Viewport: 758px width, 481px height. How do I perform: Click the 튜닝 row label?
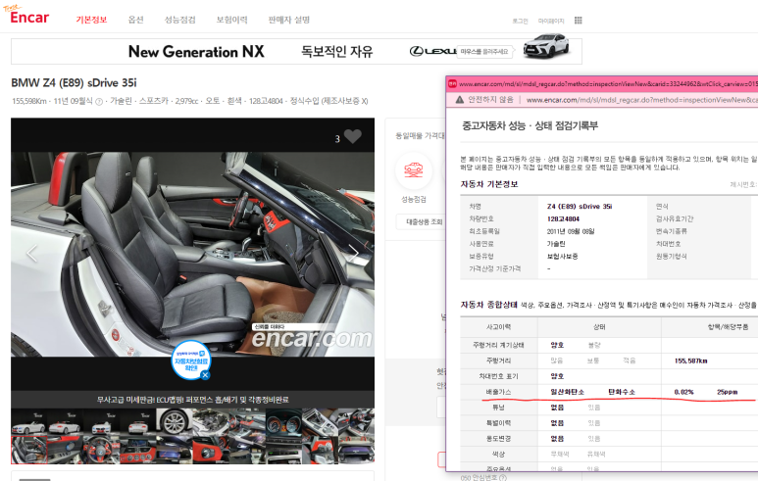coord(498,408)
